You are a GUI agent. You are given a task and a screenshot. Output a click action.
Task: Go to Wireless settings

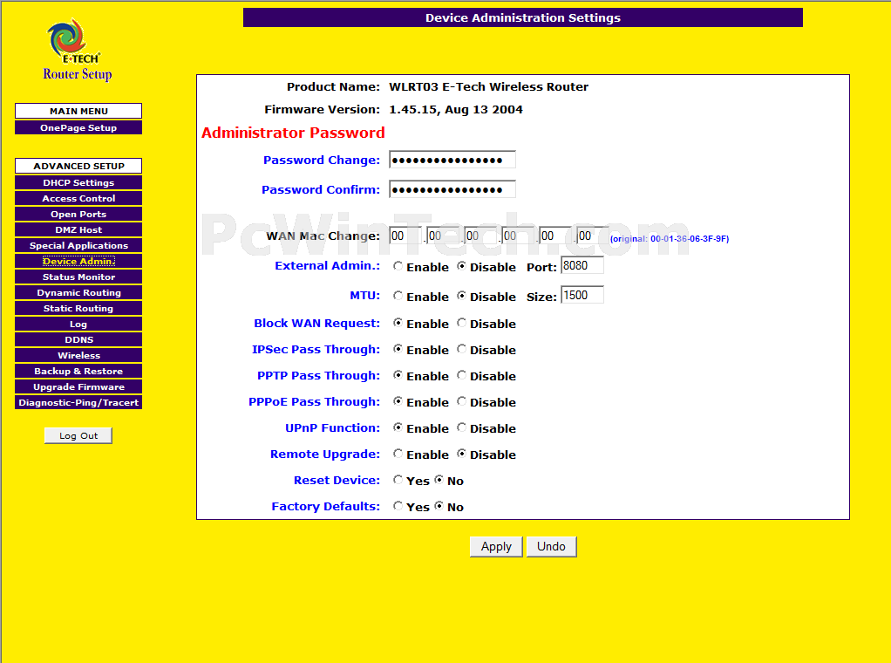[x=78, y=355]
